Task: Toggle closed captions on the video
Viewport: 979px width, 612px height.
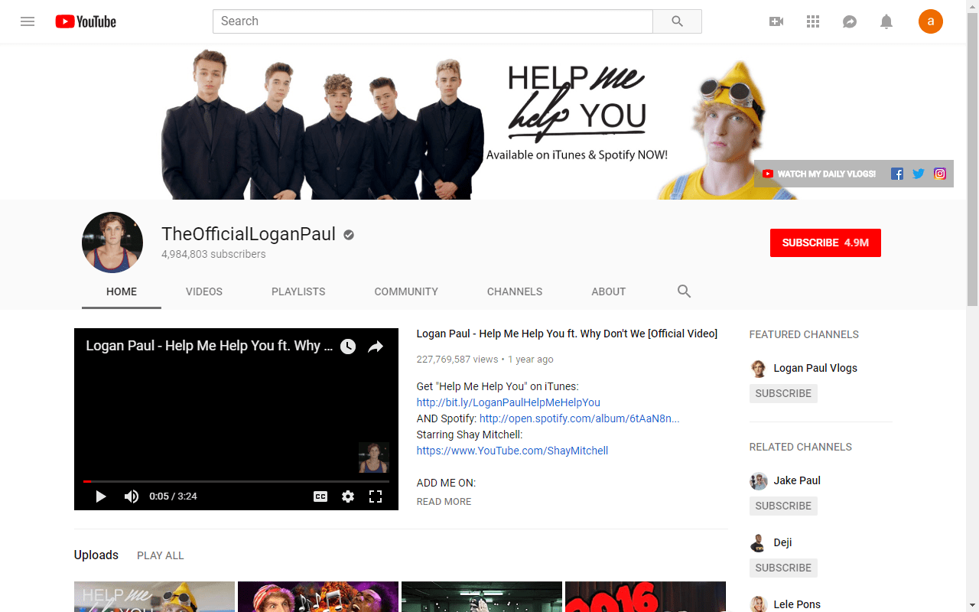Action: [x=320, y=496]
